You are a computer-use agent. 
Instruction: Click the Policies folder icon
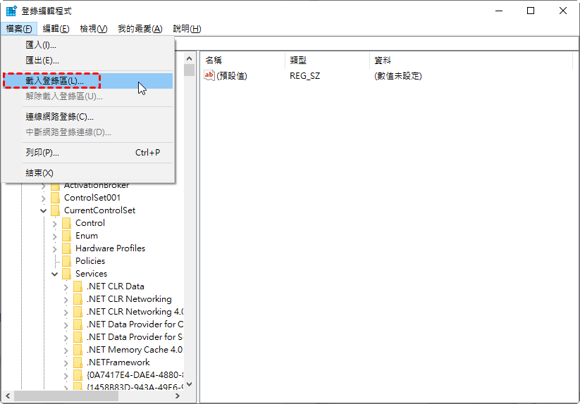[x=67, y=261]
